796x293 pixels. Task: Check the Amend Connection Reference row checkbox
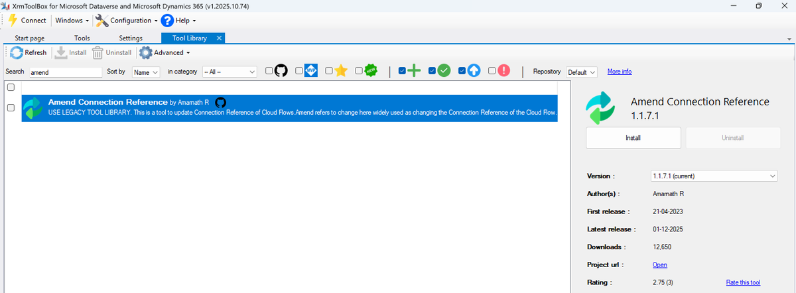click(11, 107)
